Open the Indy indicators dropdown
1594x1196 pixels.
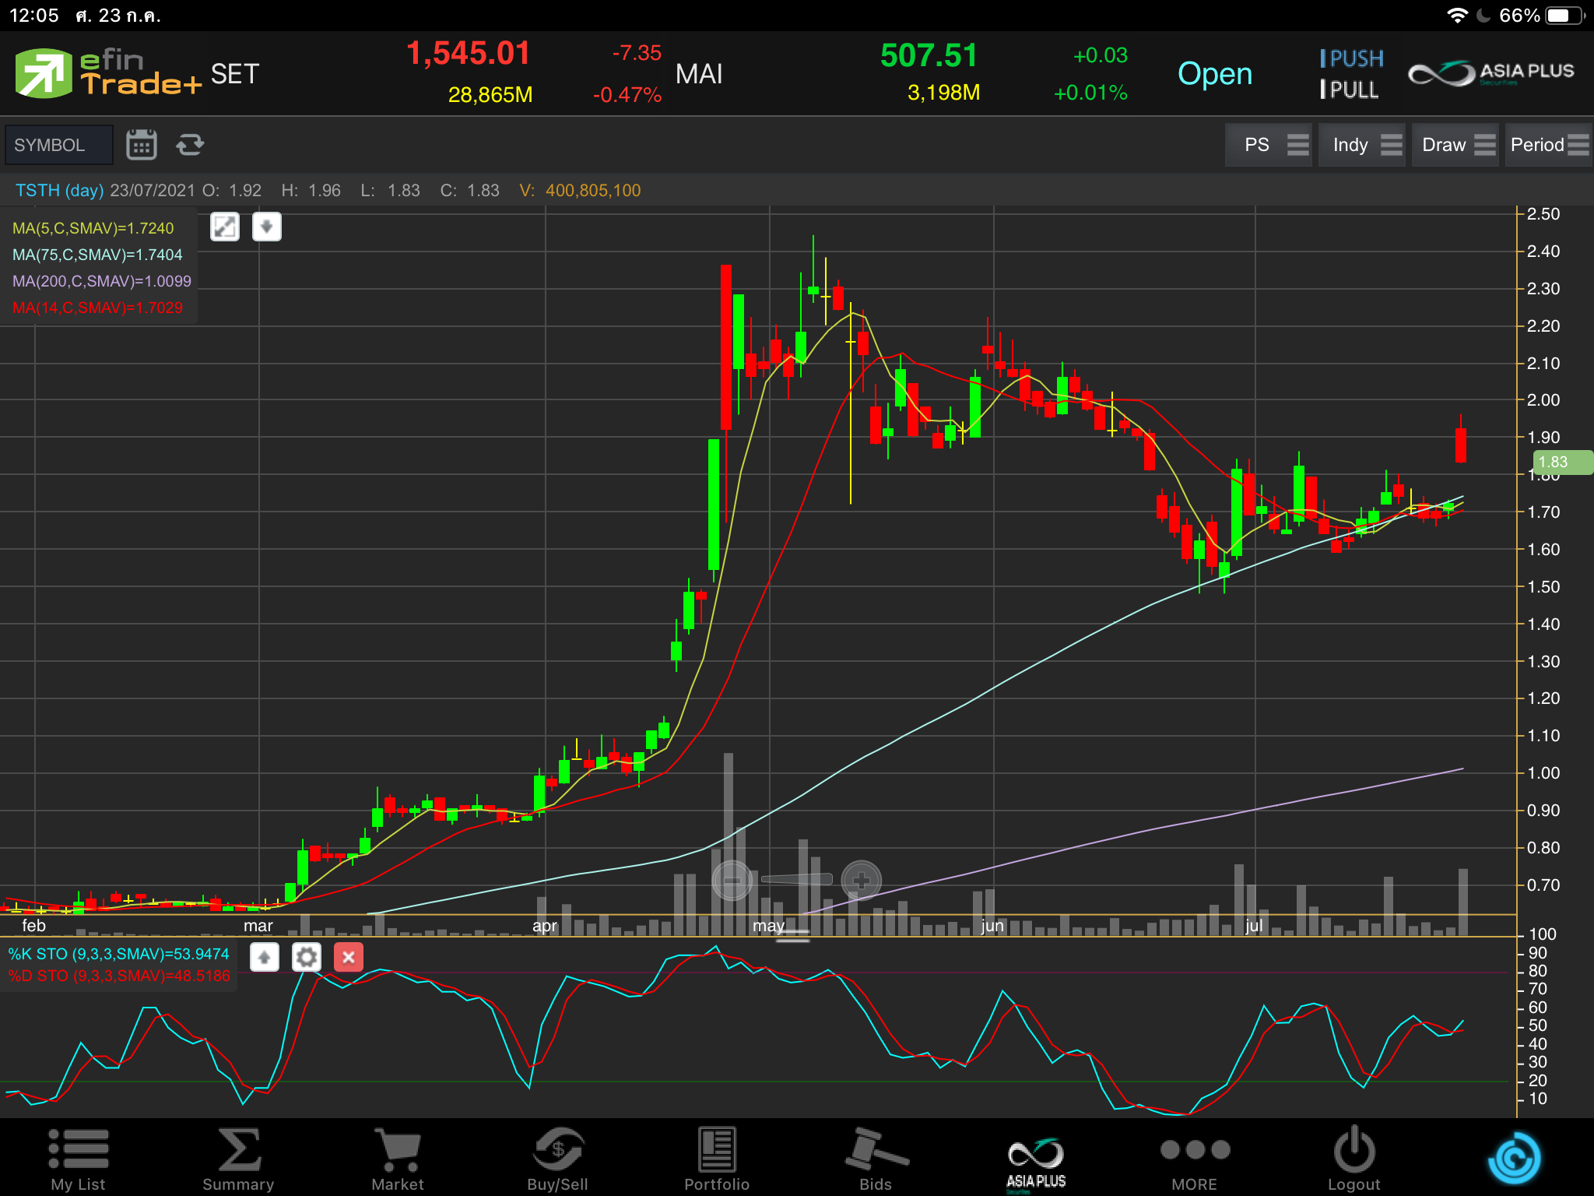[1362, 145]
